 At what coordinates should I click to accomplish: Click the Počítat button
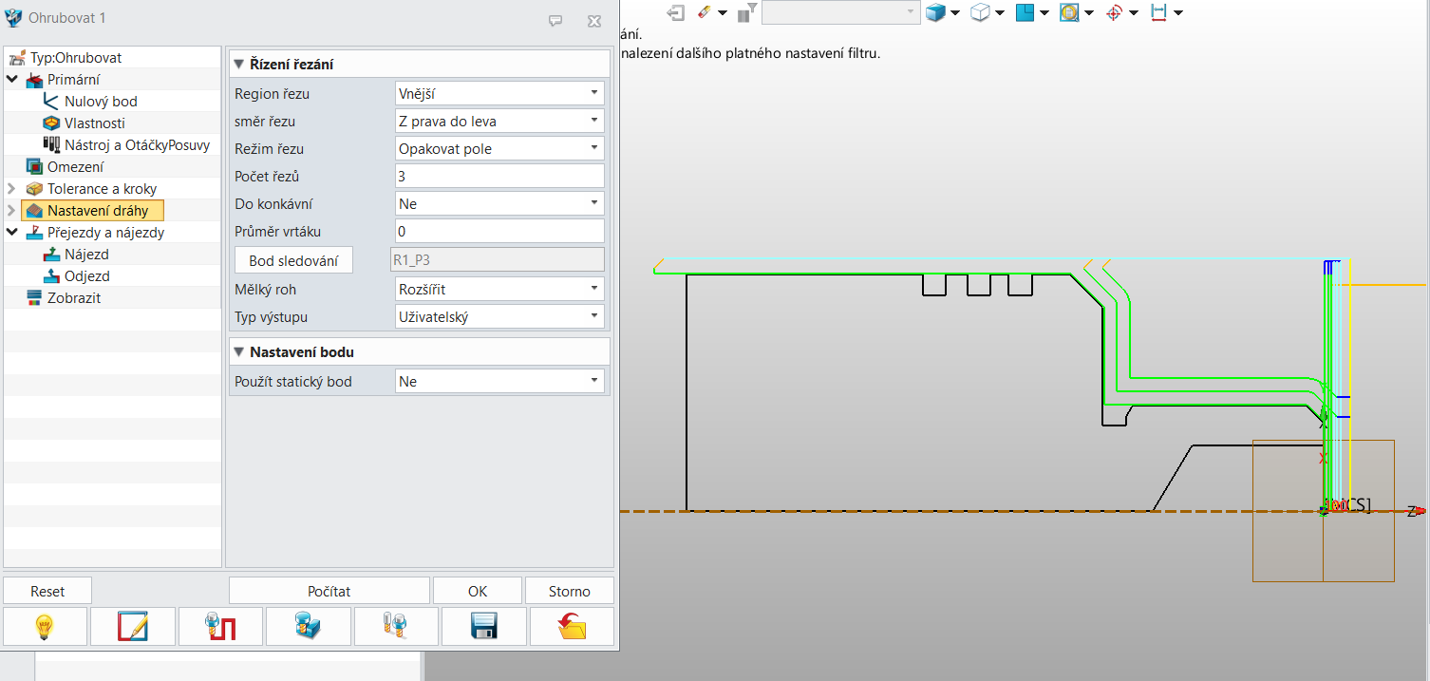point(329,591)
